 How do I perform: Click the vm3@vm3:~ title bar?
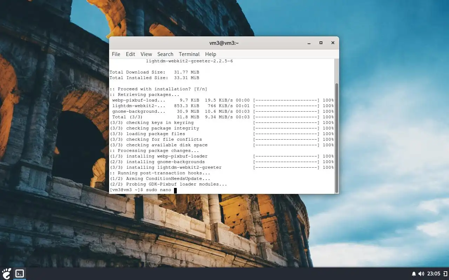pyautogui.click(x=224, y=43)
